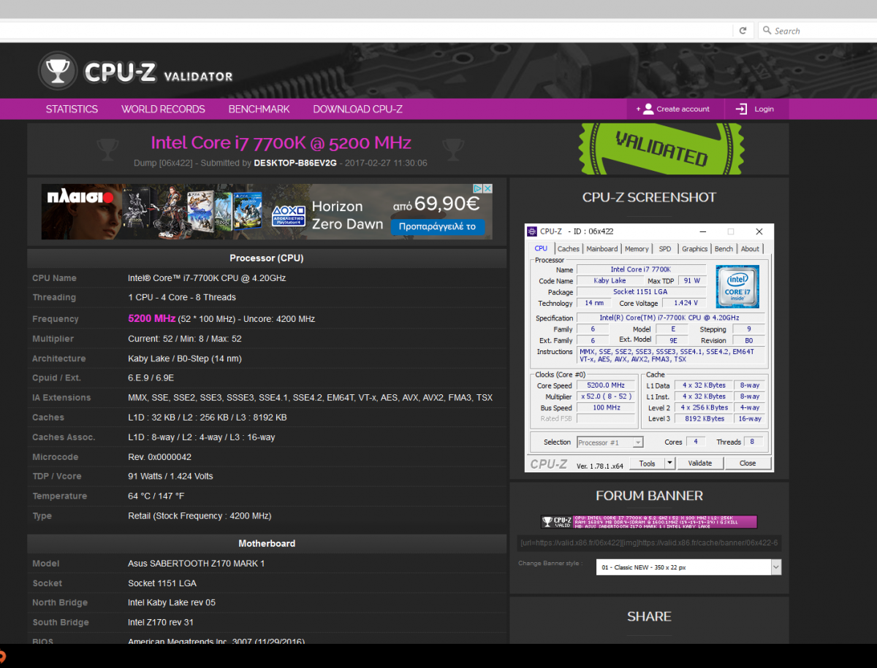Click the Asus SABERTOOTH Z170 MARK 1 text

coord(196,564)
